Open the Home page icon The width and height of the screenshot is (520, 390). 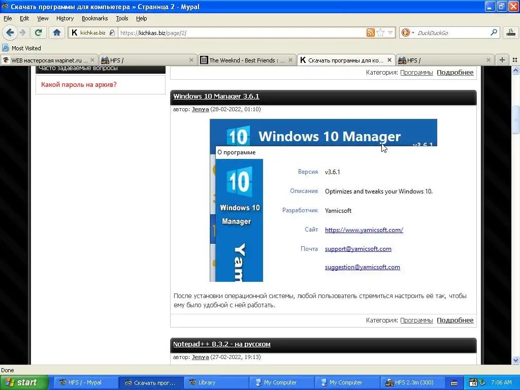tap(57, 32)
